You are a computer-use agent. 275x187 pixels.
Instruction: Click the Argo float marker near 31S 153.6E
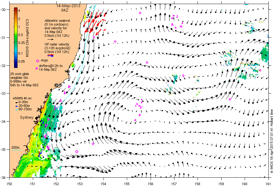click(94, 37)
